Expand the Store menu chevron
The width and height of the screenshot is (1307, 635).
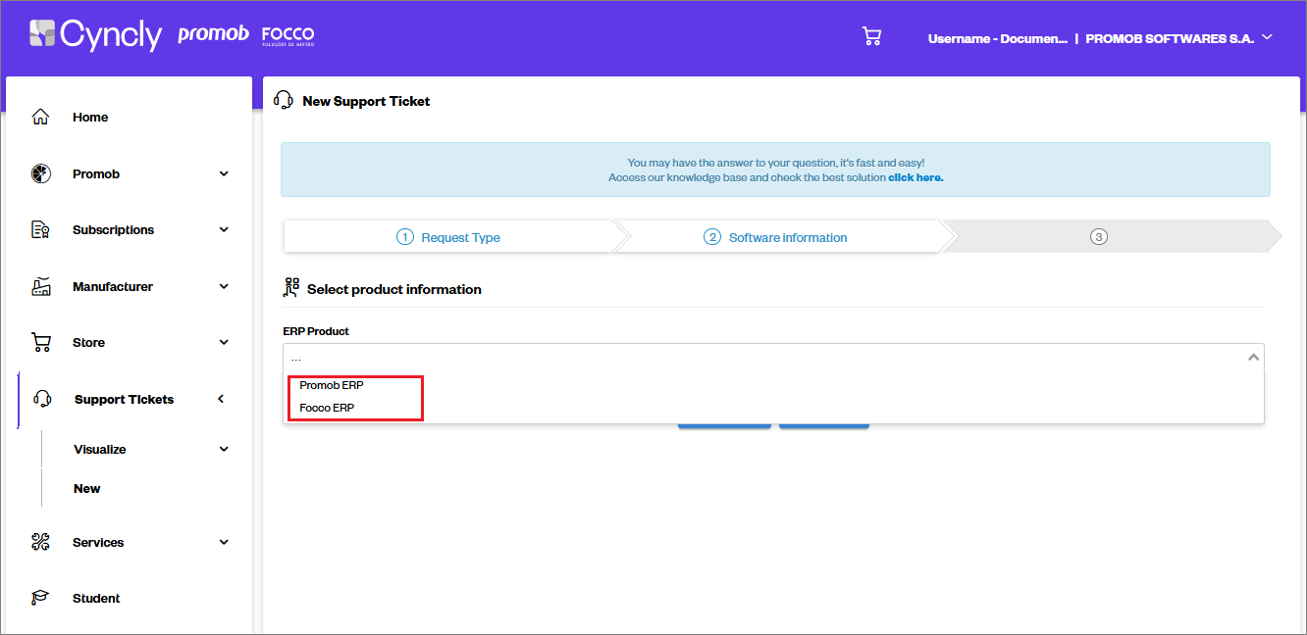224,342
